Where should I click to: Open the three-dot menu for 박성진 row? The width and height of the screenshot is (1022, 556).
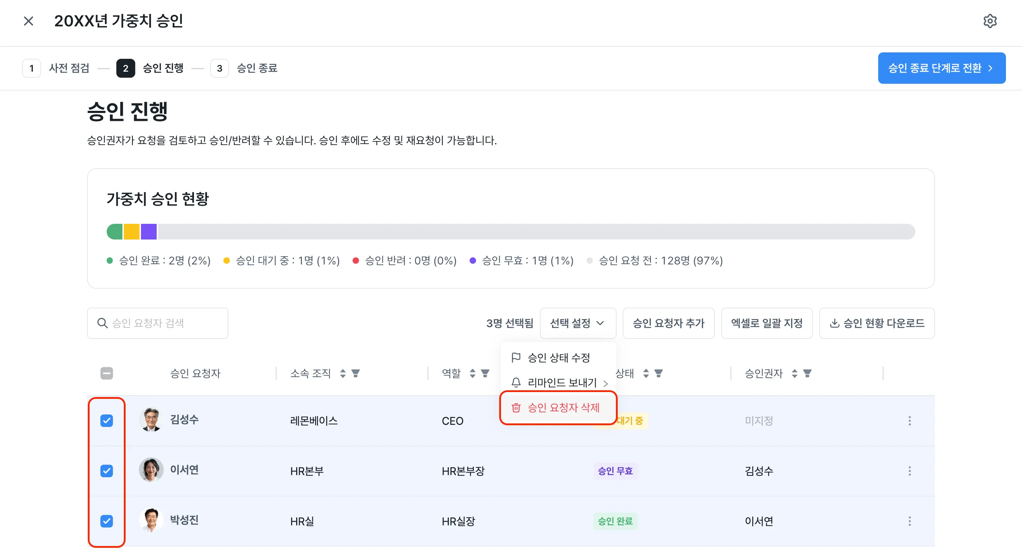click(x=909, y=521)
